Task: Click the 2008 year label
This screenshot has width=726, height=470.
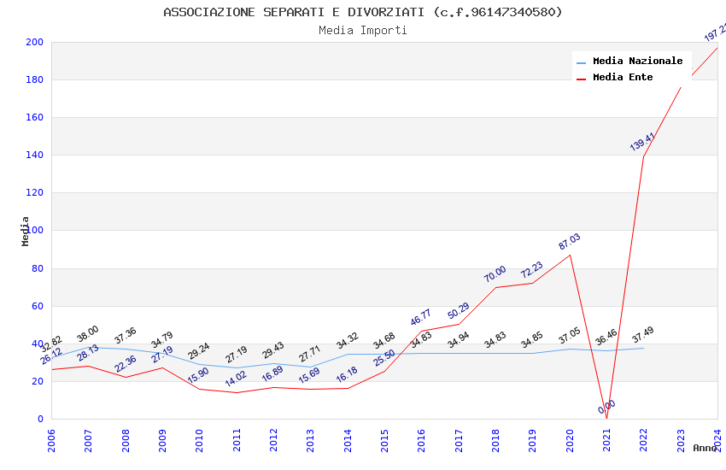Action: (x=126, y=440)
